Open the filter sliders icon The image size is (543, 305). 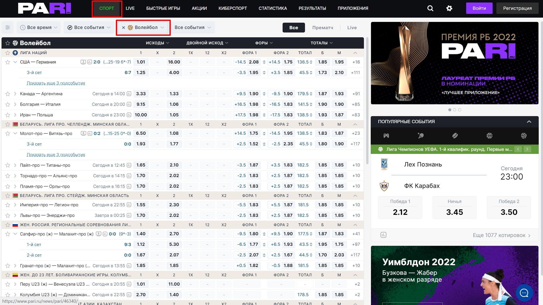click(8, 27)
